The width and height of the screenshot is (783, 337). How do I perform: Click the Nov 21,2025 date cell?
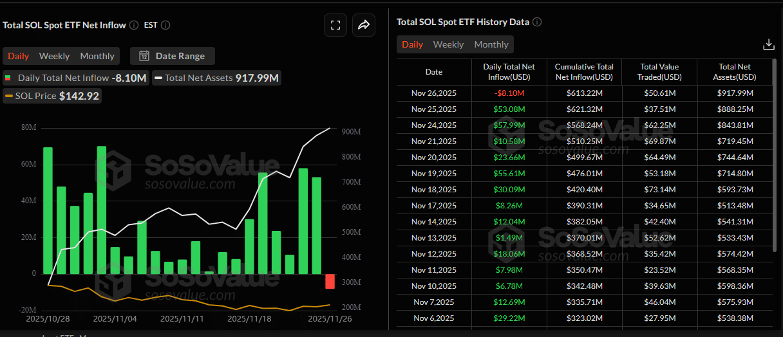click(434, 141)
